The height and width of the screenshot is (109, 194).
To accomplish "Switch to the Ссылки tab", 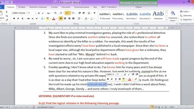I will click(54, 7).
